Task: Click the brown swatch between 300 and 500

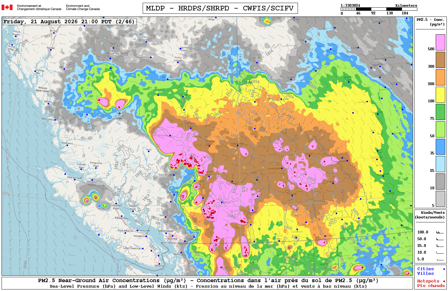Action: click(x=440, y=60)
